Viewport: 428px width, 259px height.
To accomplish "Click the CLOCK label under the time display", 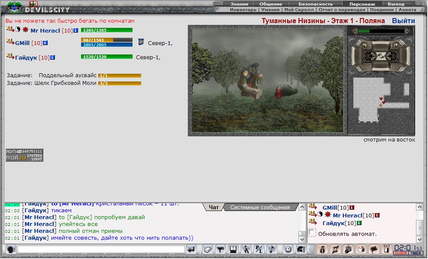I will point(401,253).
